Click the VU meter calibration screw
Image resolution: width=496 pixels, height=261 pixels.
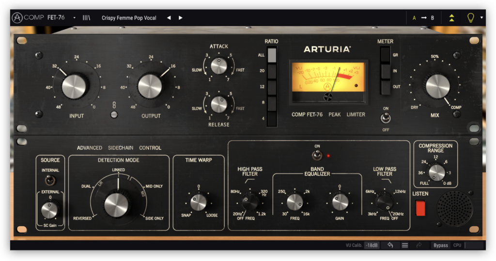[328, 97]
